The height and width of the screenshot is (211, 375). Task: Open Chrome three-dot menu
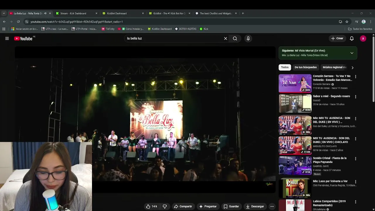[x=371, y=21]
